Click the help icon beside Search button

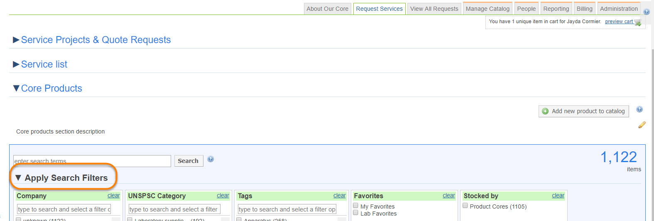point(211,159)
